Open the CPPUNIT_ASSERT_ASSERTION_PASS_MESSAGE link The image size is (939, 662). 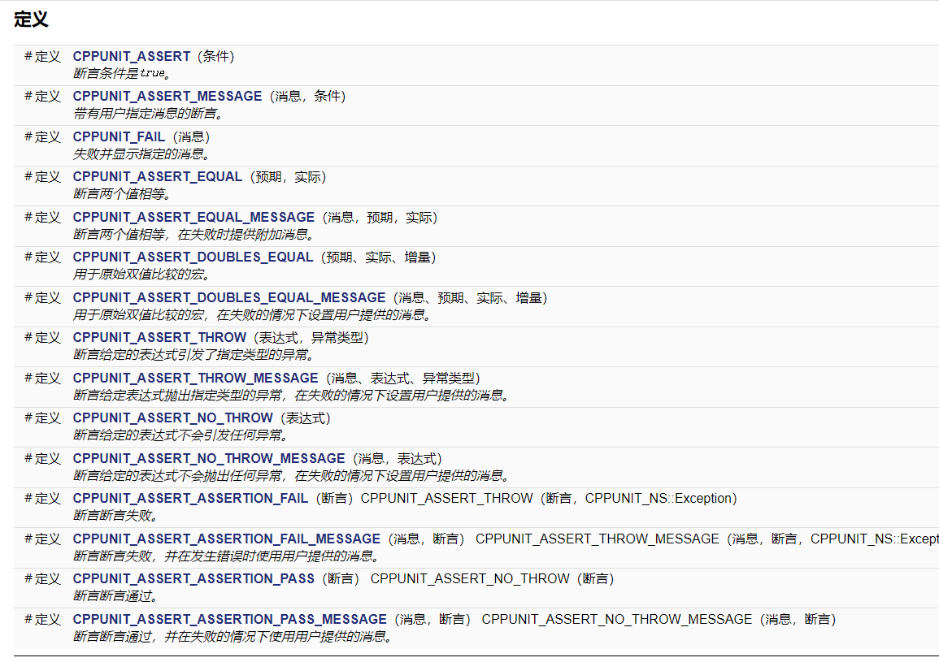229,620
